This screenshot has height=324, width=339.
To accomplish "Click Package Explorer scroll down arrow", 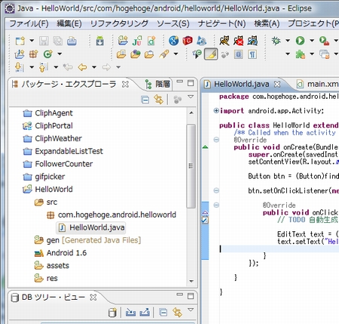I will click(191, 281).
